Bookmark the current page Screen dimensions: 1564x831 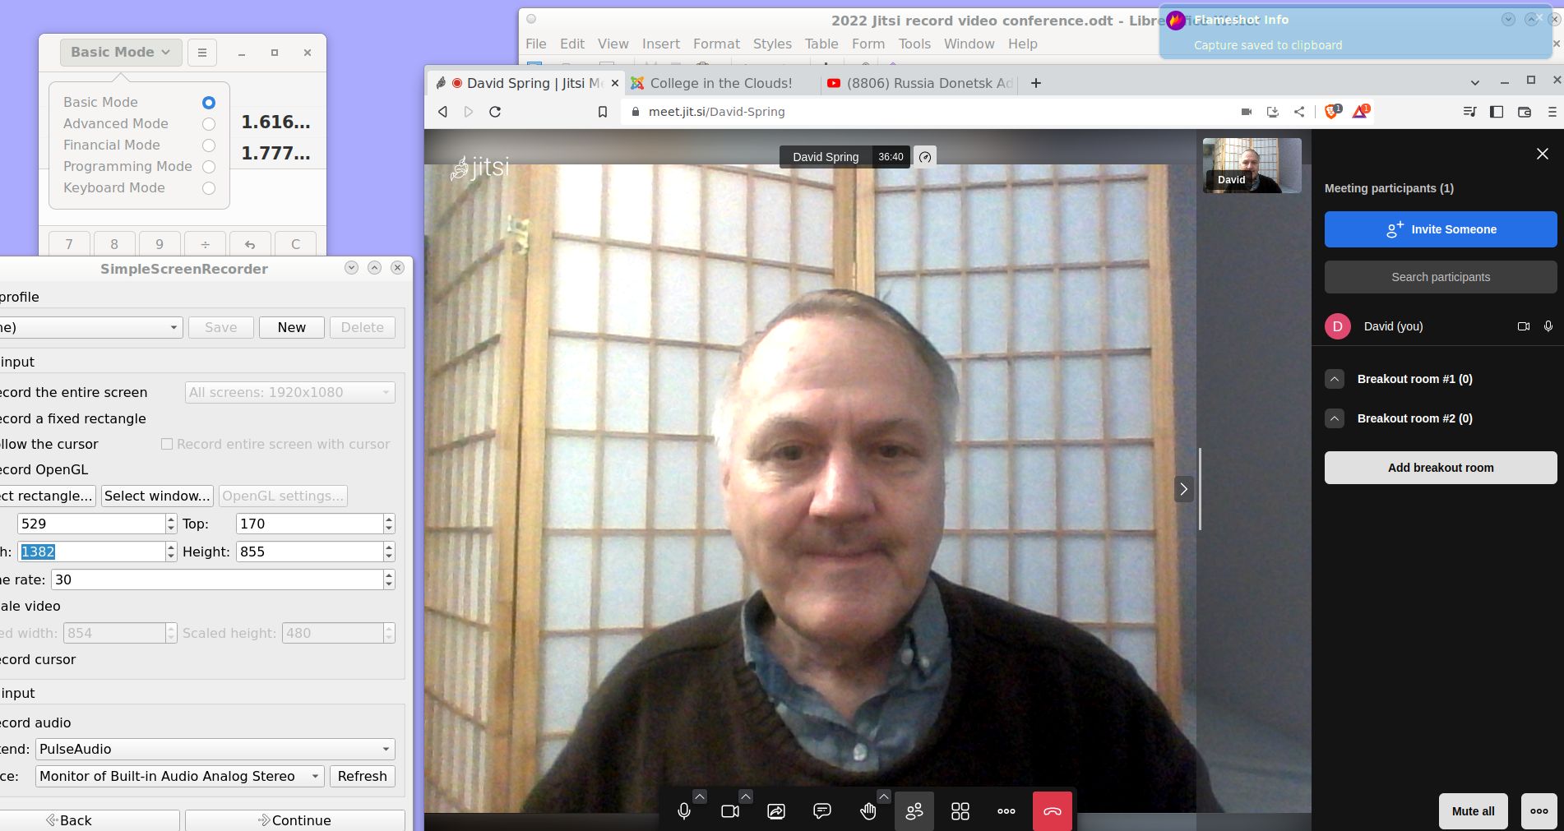pos(603,112)
